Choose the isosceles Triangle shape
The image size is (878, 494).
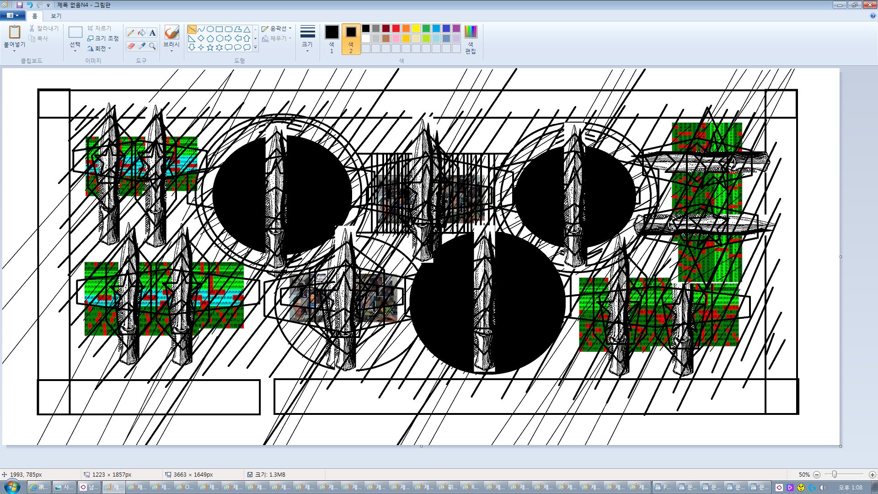247,29
